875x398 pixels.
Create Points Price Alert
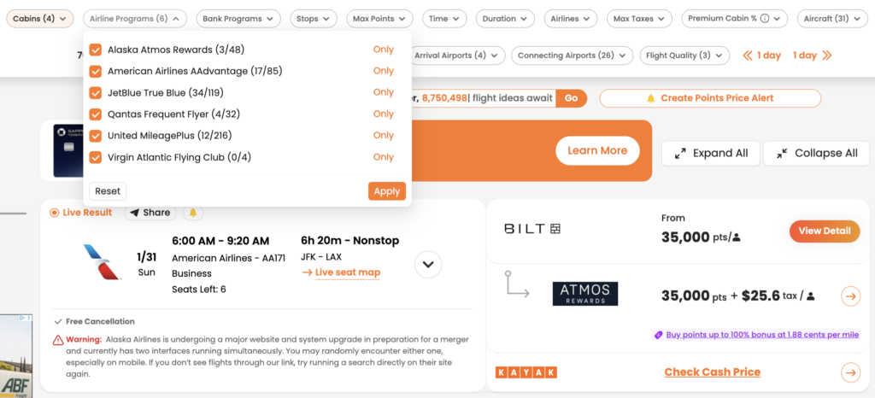(710, 98)
